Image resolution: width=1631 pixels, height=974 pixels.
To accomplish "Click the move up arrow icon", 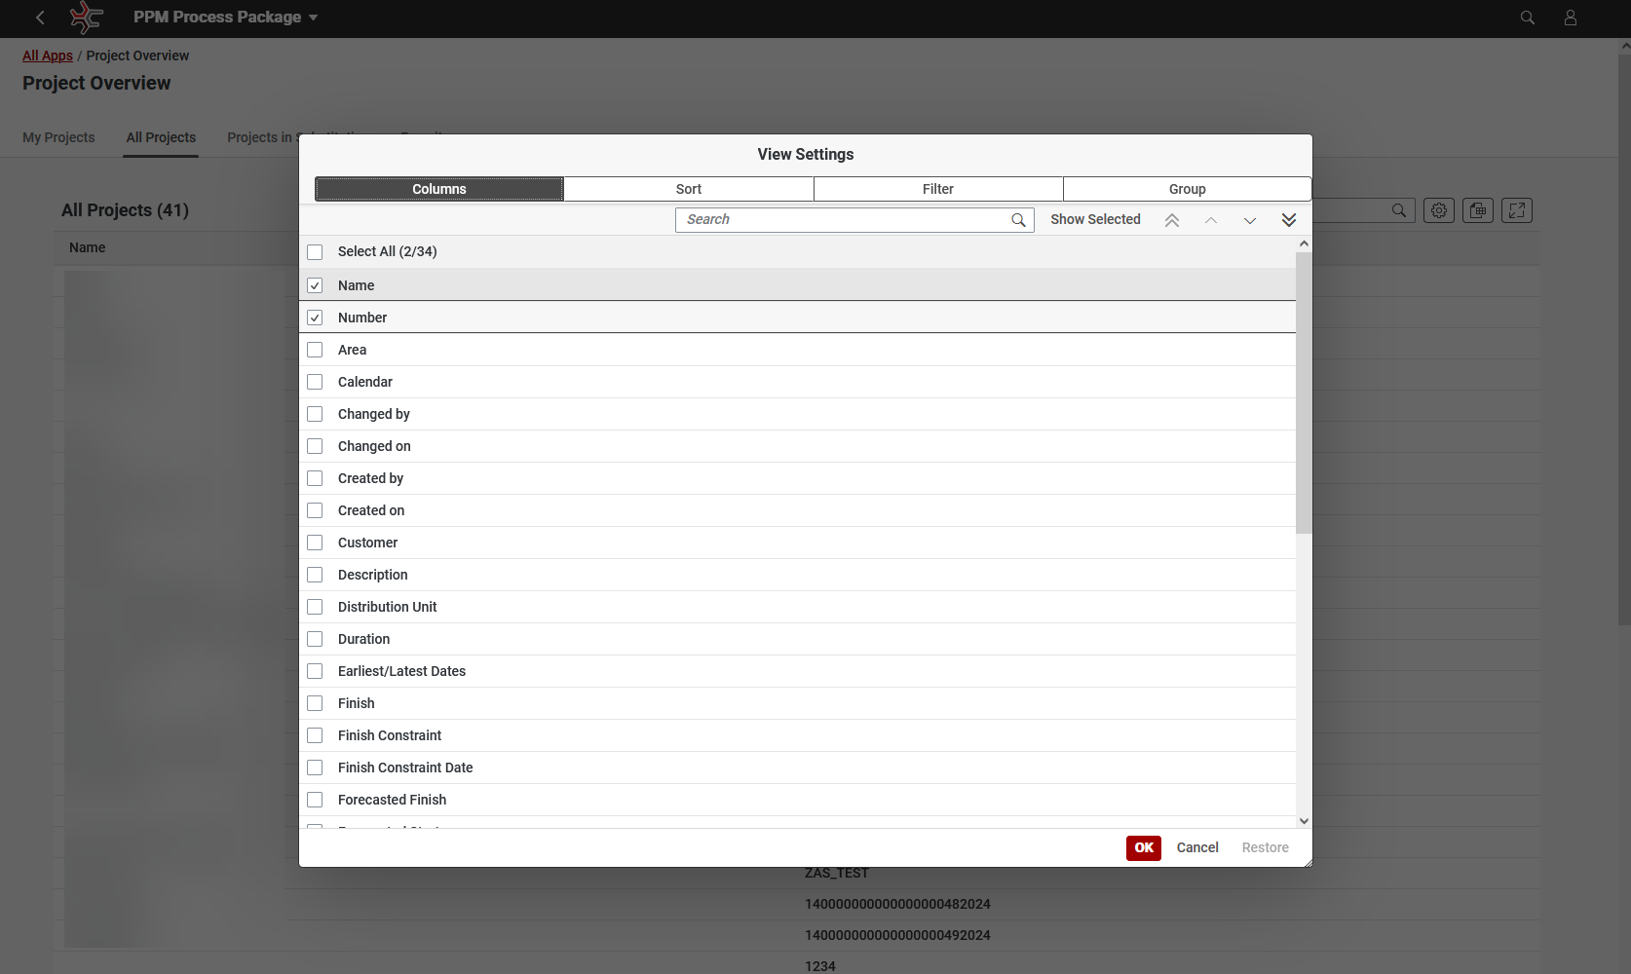I will (1211, 220).
